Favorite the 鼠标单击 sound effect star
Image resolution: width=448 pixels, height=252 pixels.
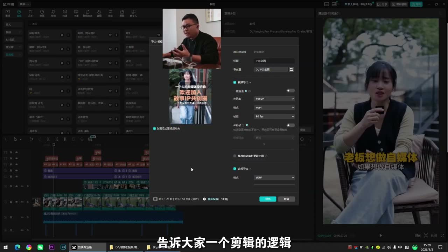62,35
